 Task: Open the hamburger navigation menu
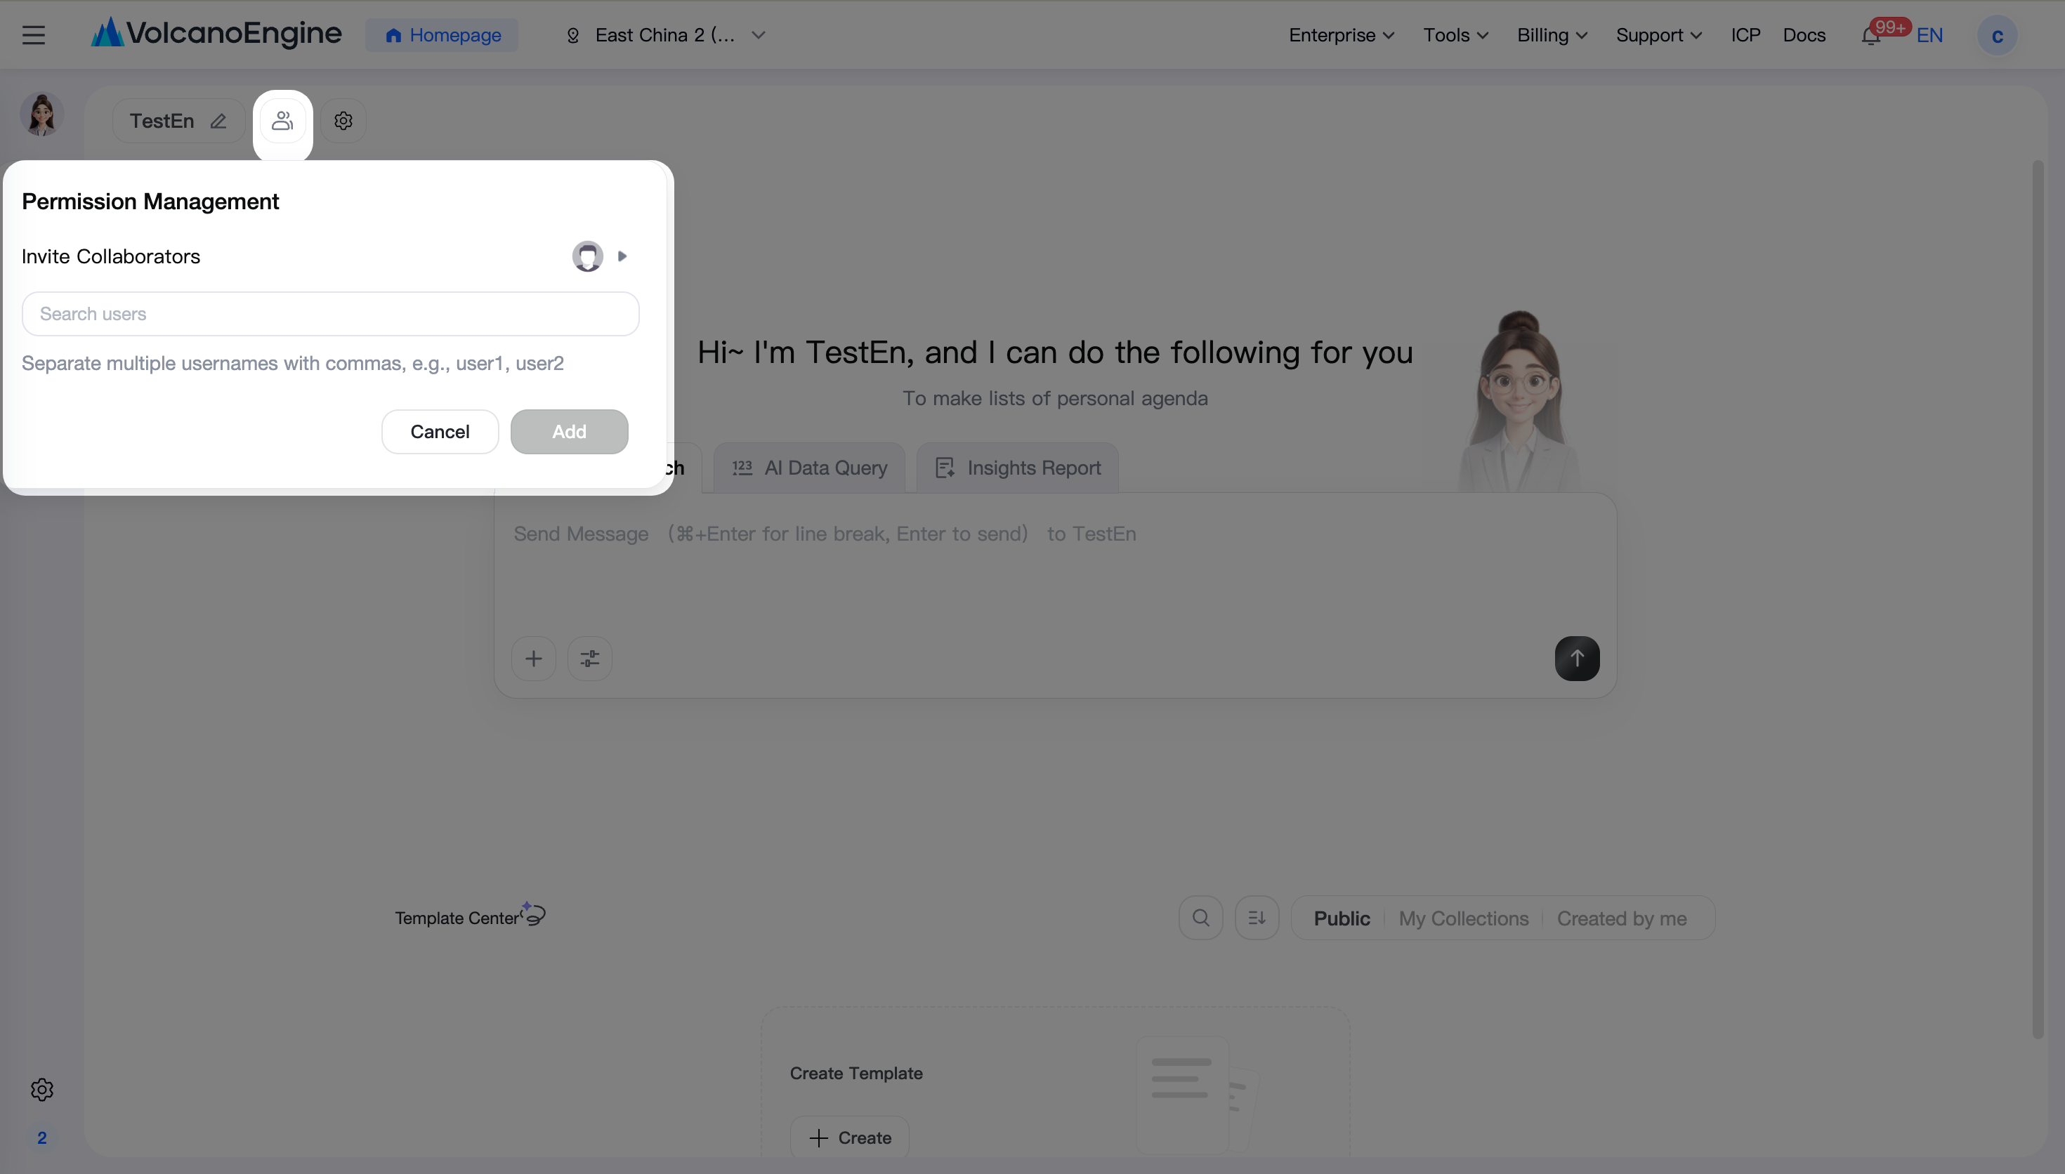click(33, 34)
